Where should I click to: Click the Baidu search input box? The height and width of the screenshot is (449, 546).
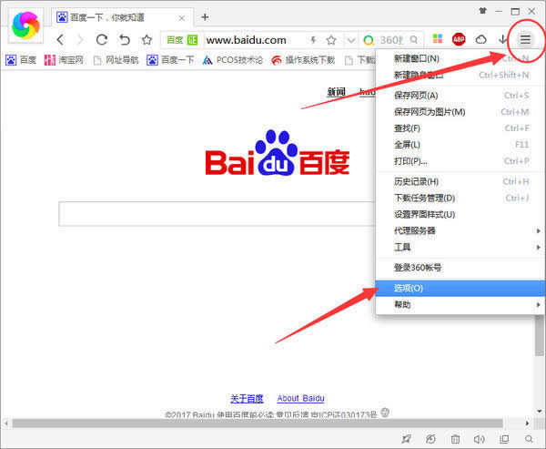click(x=217, y=214)
